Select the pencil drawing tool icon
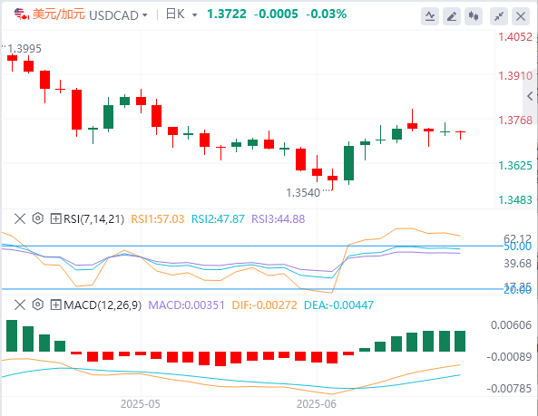 coord(452,15)
